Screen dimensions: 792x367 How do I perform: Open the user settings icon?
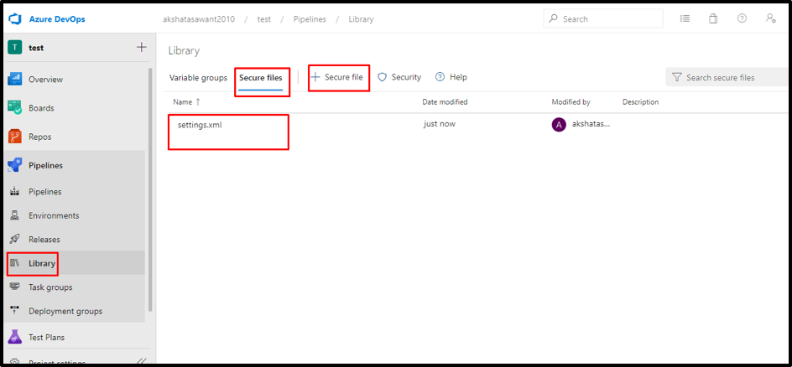770,18
